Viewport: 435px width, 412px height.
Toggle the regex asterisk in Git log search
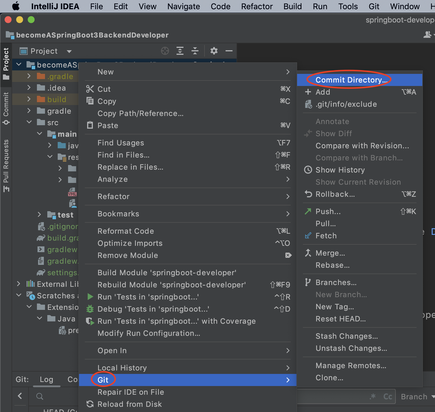pyautogui.click(x=373, y=396)
